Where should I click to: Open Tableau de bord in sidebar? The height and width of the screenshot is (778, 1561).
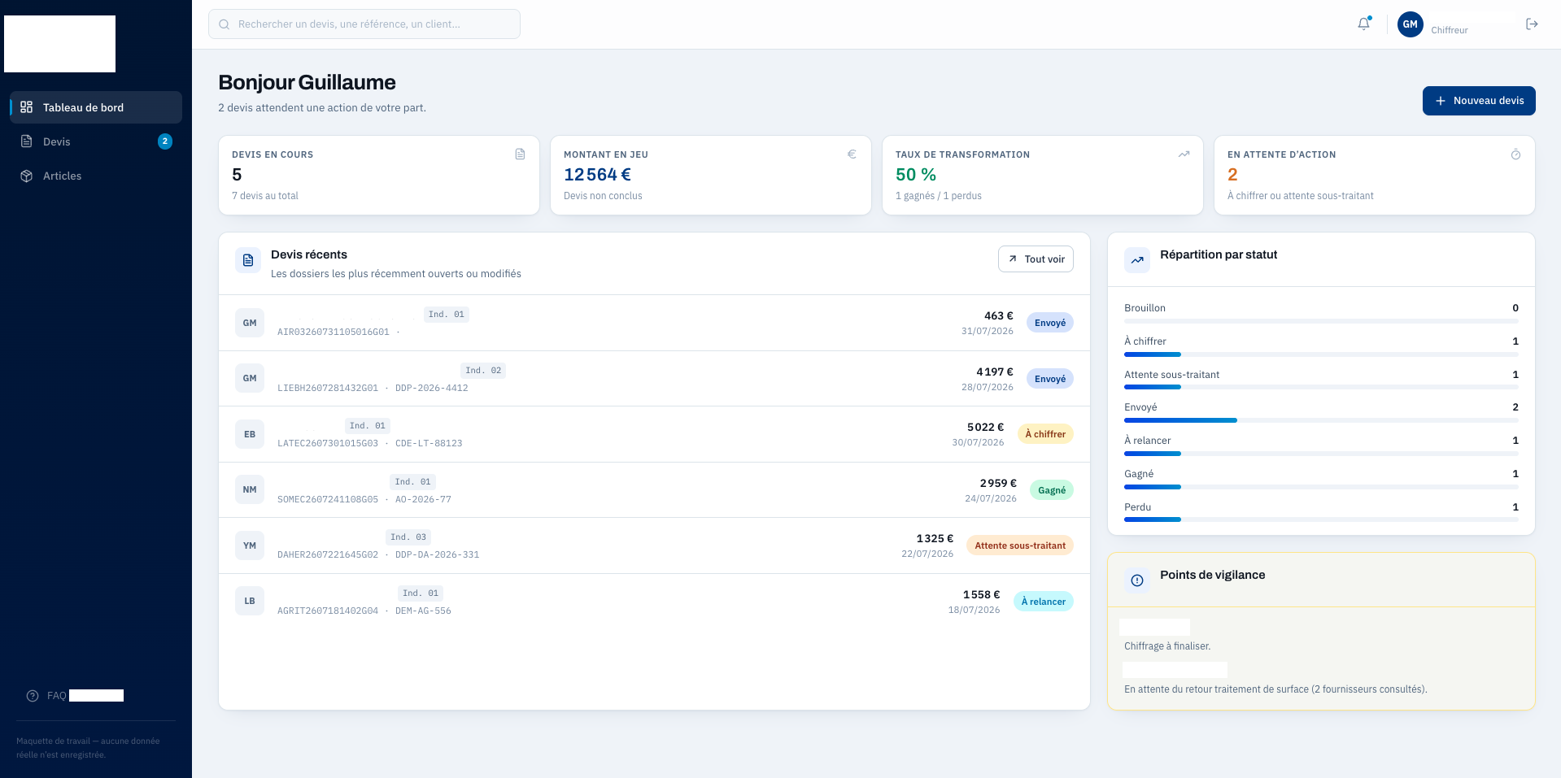pos(96,107)
